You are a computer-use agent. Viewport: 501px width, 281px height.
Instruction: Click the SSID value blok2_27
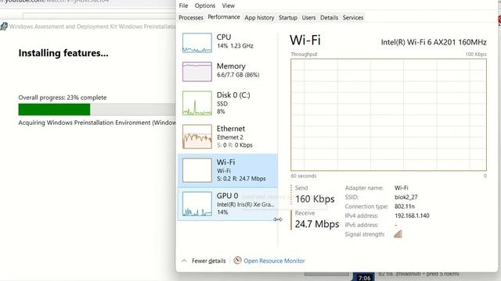[x=406, y=197]
